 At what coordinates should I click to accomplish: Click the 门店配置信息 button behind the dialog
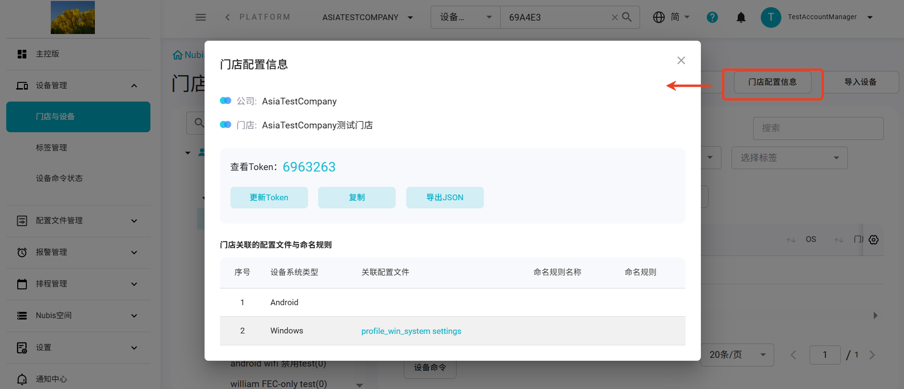pyautogui.click(x=772, y=82)
